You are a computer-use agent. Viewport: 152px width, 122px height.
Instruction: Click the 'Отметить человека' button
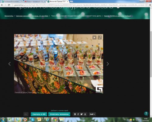point(59,114)
